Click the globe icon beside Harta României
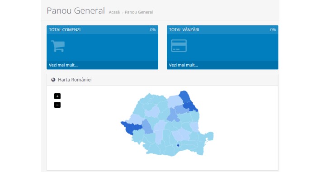This screenshot has width=321, height=172. (x=53, y=80)
